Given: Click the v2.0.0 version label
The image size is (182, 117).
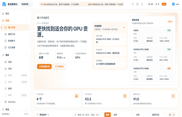Looking at the screenshot, I should 26,114.
